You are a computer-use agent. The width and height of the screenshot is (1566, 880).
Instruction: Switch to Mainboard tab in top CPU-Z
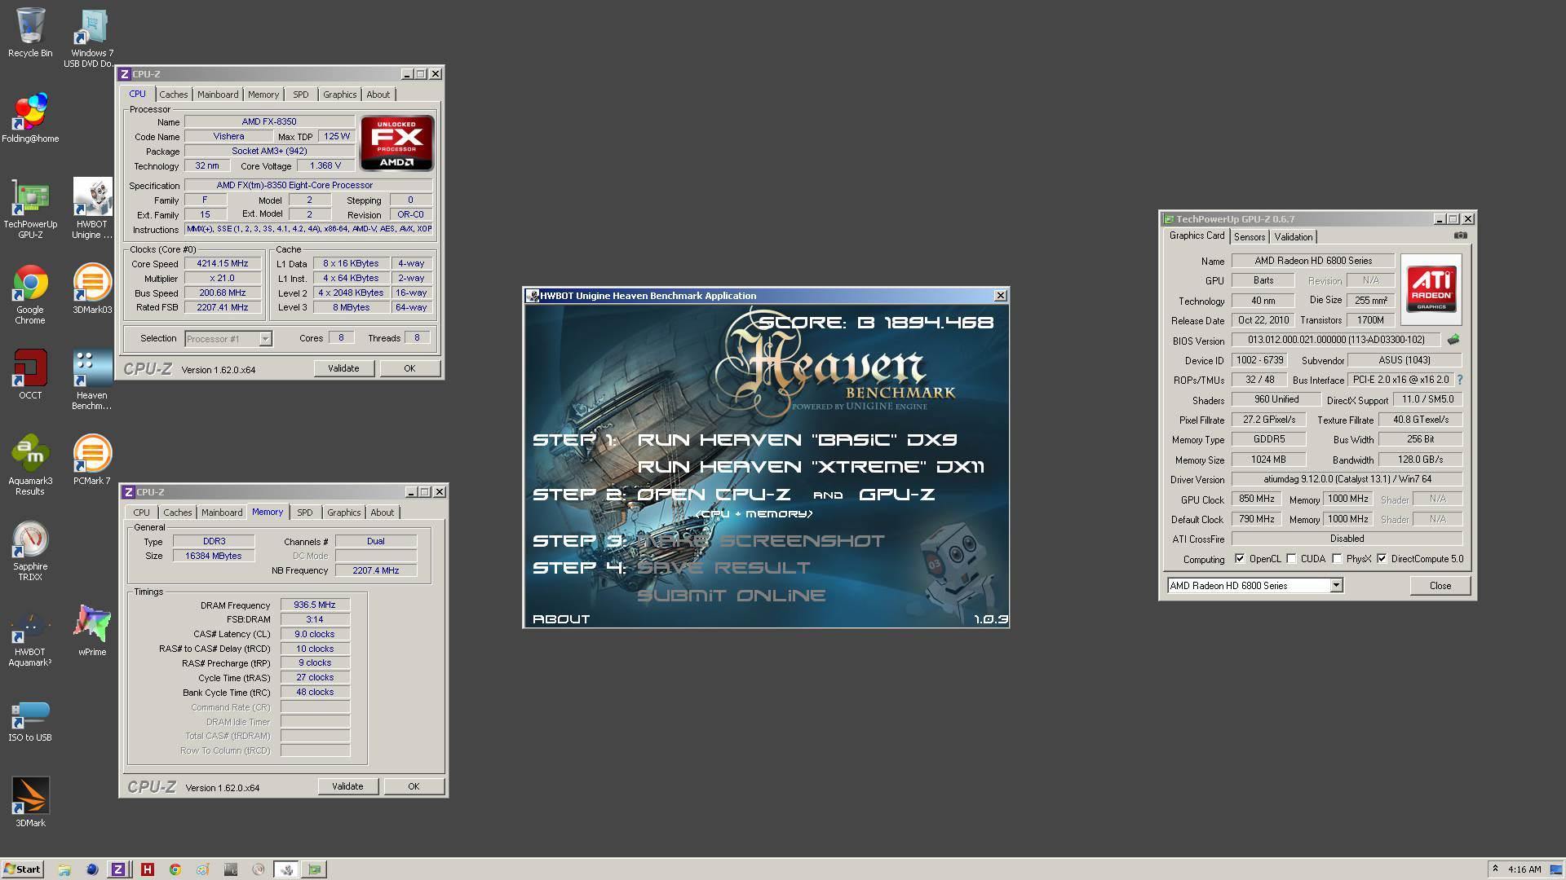(218, 95)
